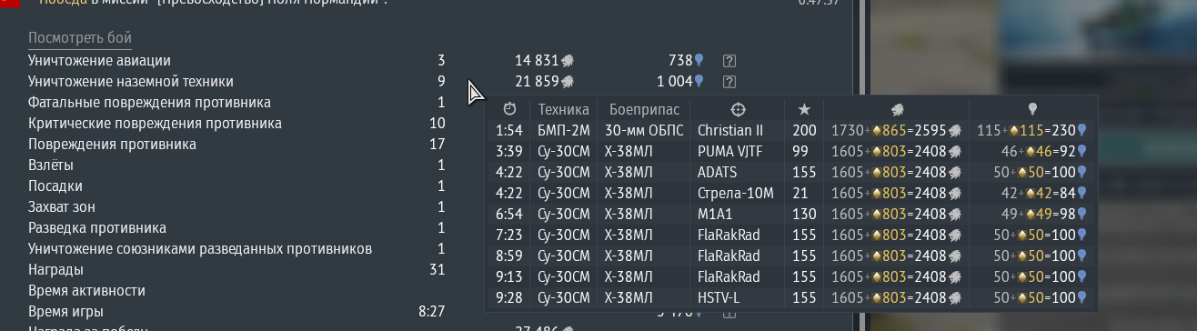Select the PUMA VJTF kill row
1197x331 pixels.
pos(790,151)
